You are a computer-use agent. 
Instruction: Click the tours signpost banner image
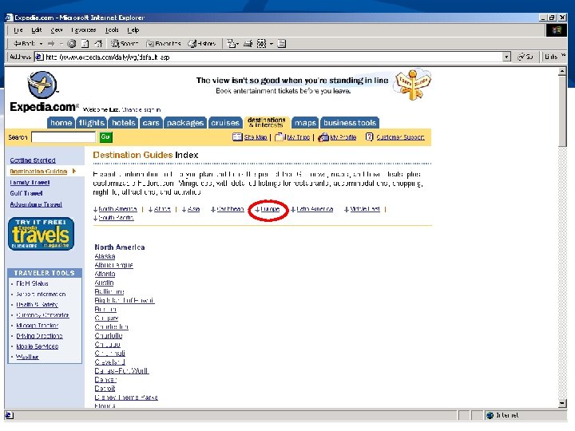(x=413, y=85)
